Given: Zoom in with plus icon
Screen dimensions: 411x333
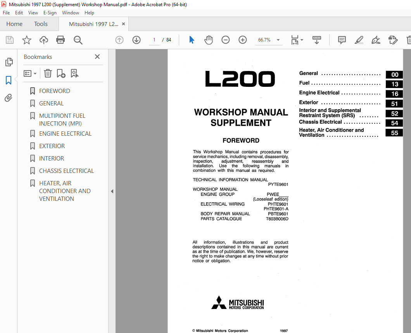Looking at the screenshot, I should [x=242, y=40].
